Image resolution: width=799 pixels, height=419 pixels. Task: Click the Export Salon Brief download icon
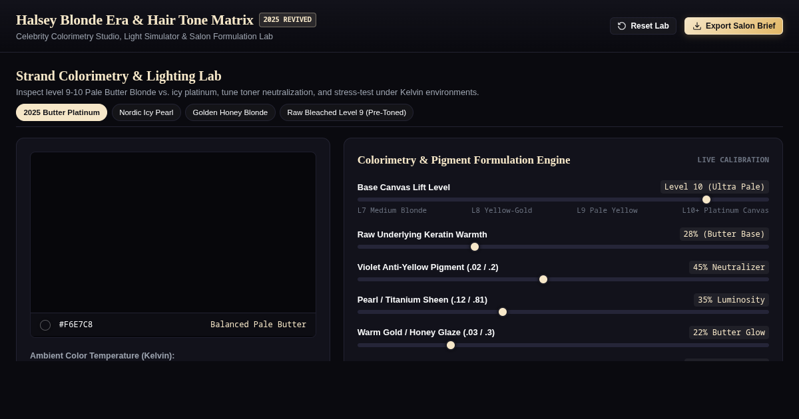[697, 26]
